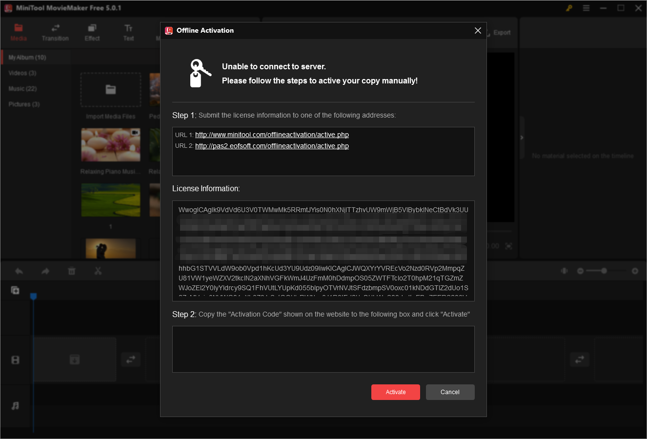Click the fit-to-timeline zoom icon
The height and width of the screenshot is (439, 647).
(x=565, y=271)
